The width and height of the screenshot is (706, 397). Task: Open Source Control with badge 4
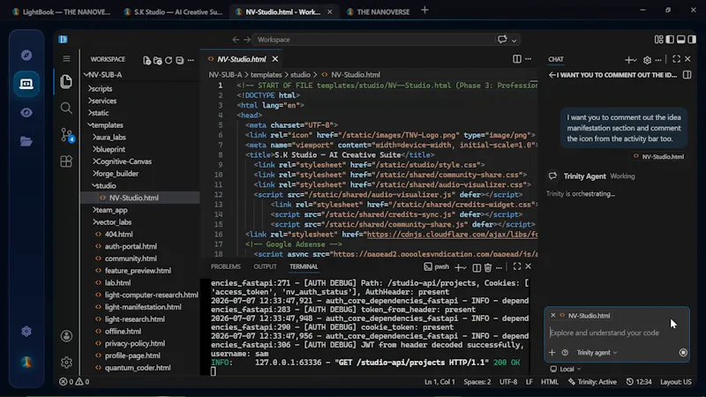pos(67,135)
